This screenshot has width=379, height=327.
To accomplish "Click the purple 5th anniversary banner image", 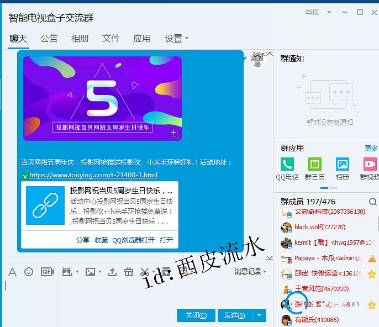I will click(x=102, y=98).
